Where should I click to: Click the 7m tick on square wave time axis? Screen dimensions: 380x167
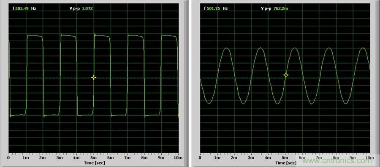pyautogui.click(x=128, y=158)
